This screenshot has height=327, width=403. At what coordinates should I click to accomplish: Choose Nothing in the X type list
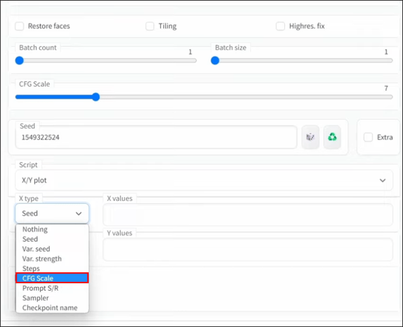tap(35, 229)
